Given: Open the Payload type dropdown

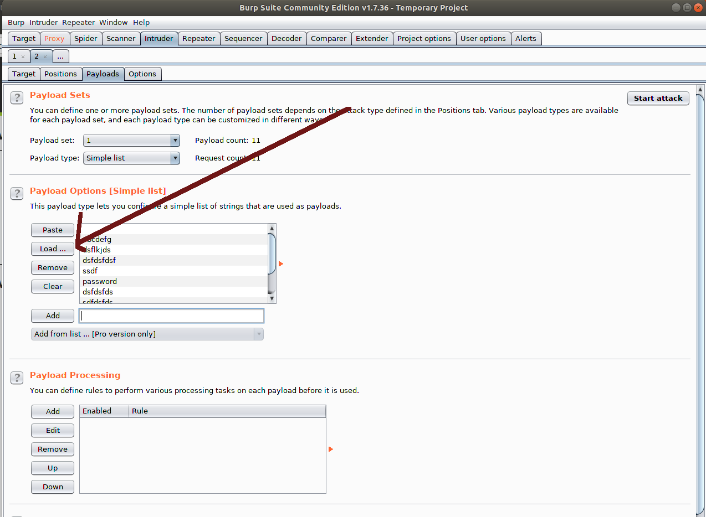Looking at the screenshot, I should tap(132, 158).
